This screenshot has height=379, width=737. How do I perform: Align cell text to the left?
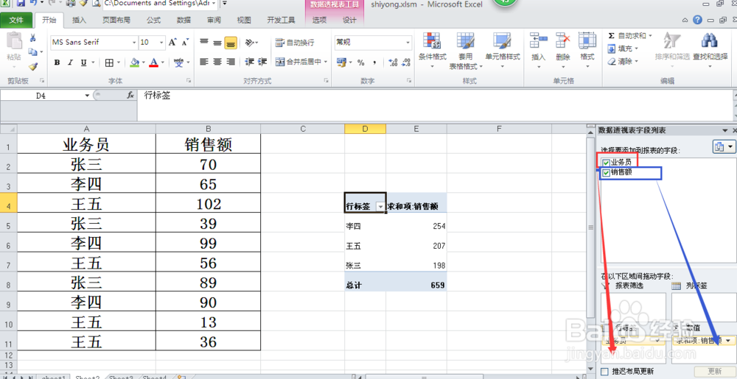click(204, 61)
